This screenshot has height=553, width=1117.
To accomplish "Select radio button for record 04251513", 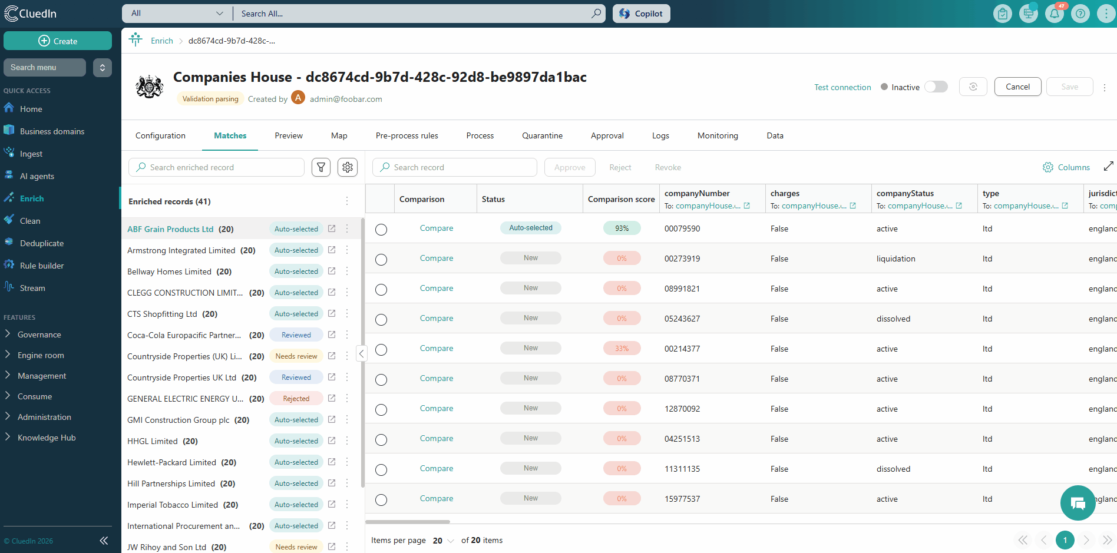I will pyautogui.click(x=381, y=439).
